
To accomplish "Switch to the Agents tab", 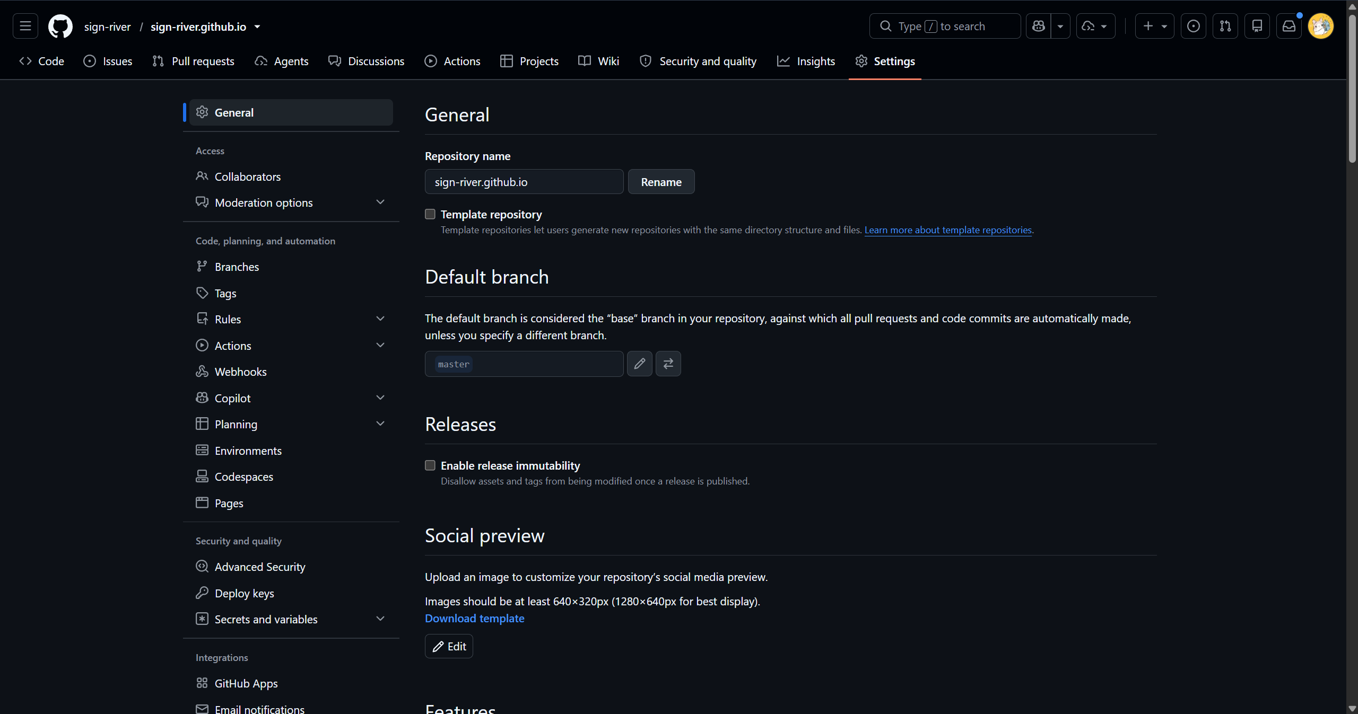I will coord(282,61).
